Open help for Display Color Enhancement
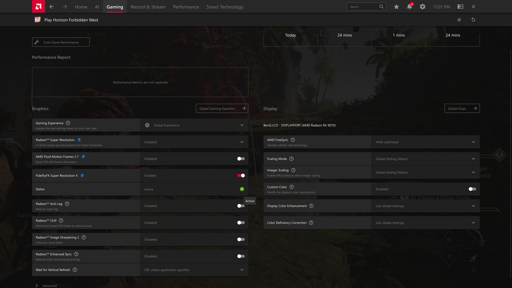 (x=311, y=206)
